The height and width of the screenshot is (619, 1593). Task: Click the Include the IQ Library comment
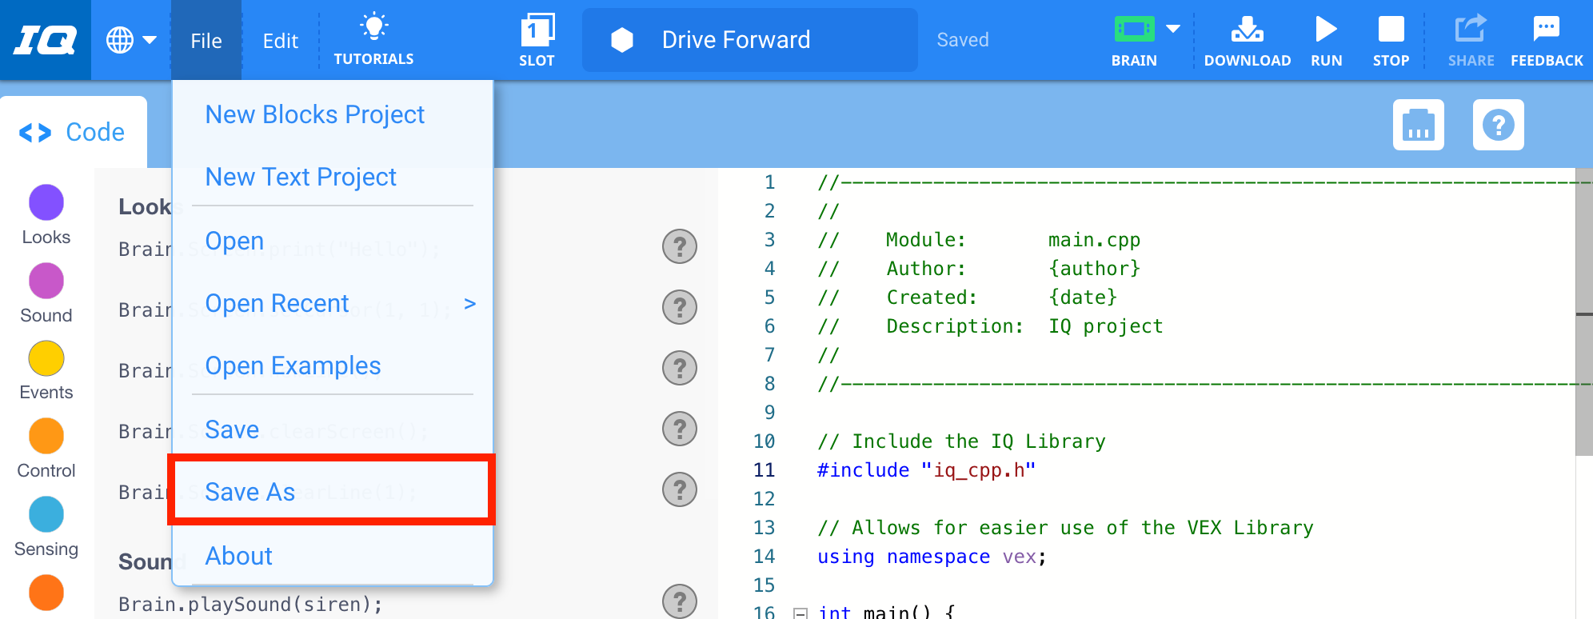click(961, 441)
